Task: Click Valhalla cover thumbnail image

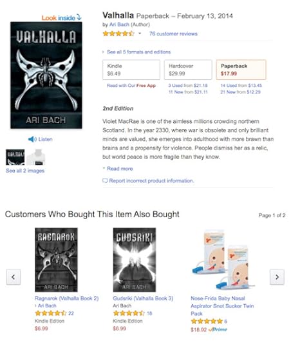Action: pos(15,157)
